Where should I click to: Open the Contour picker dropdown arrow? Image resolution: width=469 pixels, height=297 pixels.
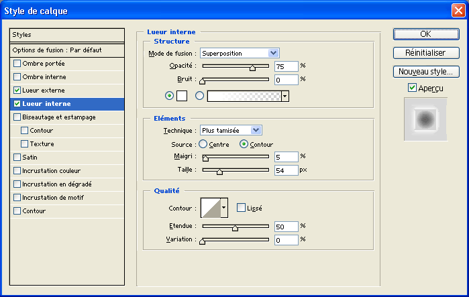(x=224, y=208)
